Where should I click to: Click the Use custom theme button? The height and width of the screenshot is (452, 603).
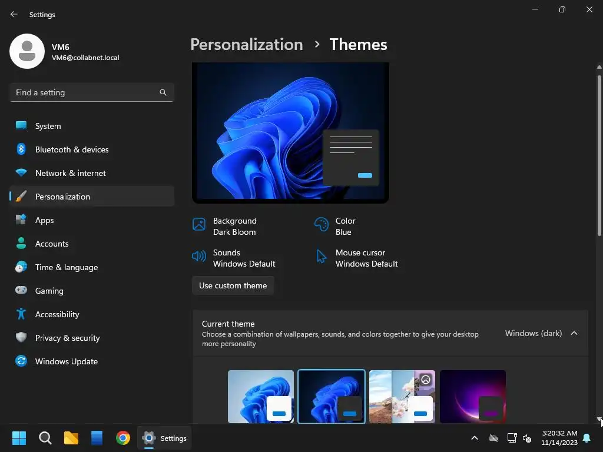coord(233,285)
